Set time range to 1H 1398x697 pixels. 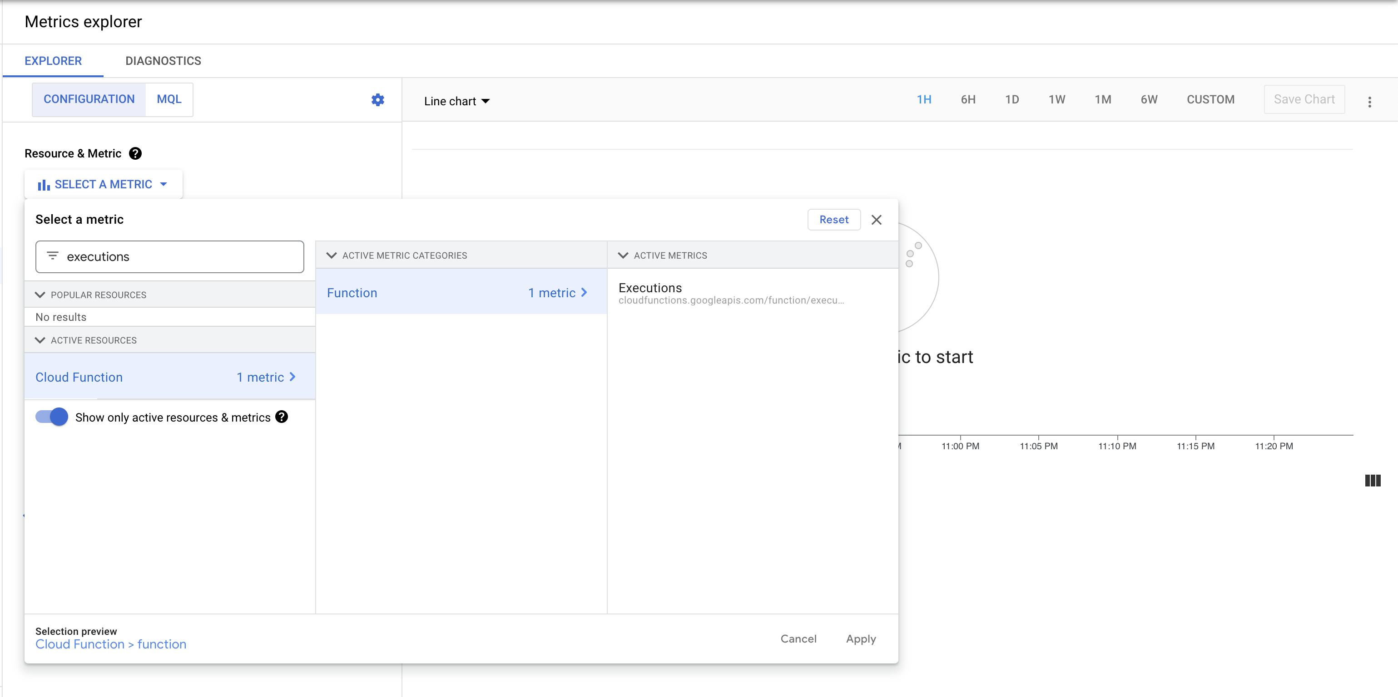coord(924,100)
